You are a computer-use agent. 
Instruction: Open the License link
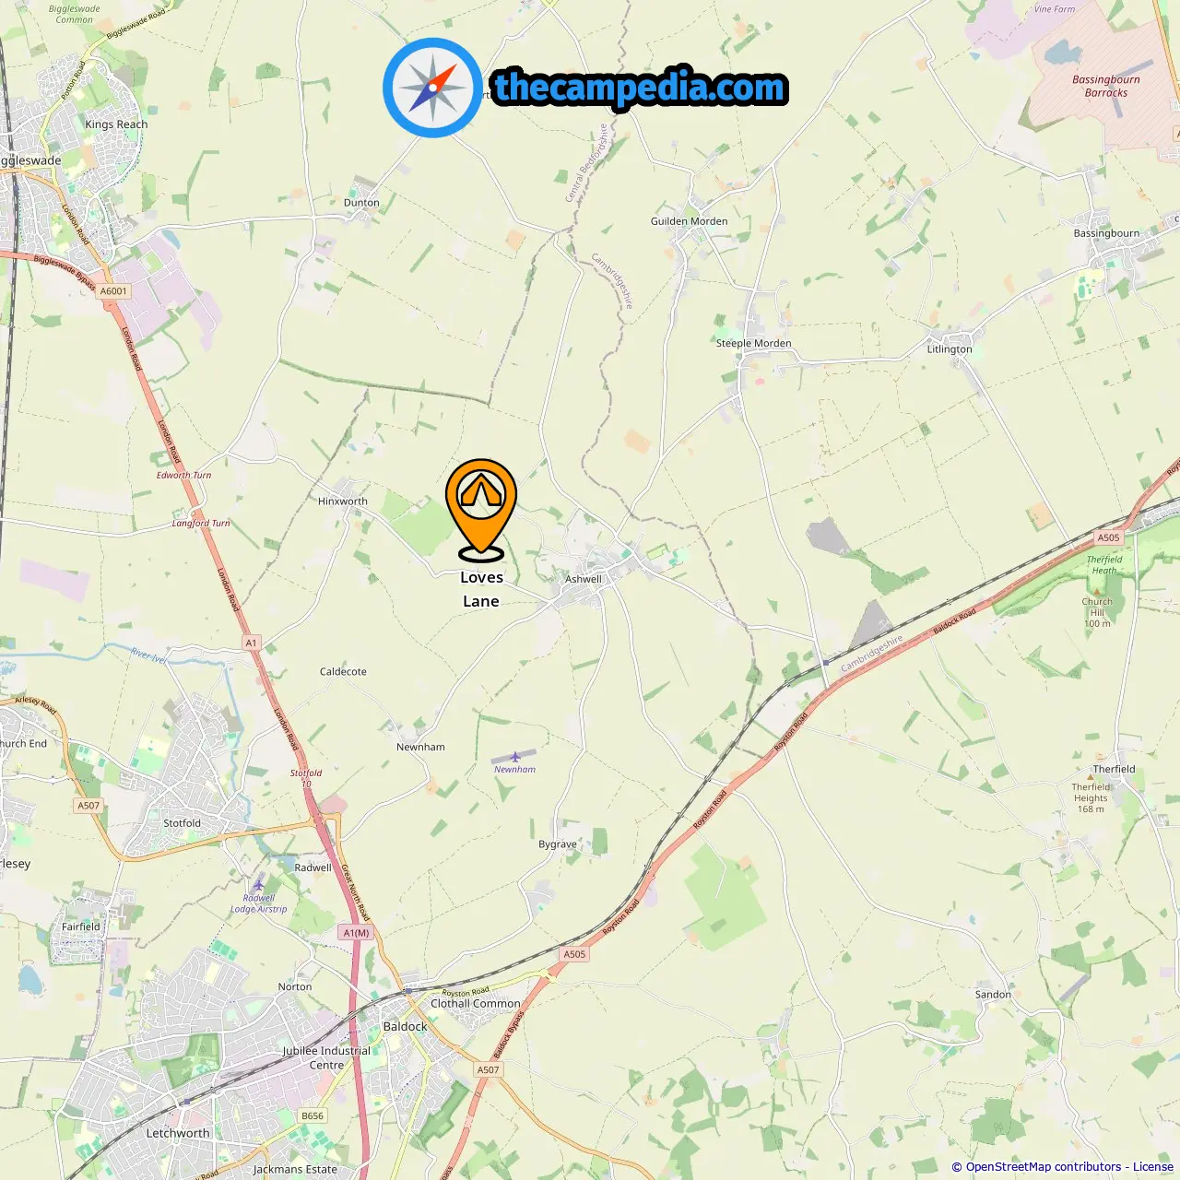click(1153, 1167)
